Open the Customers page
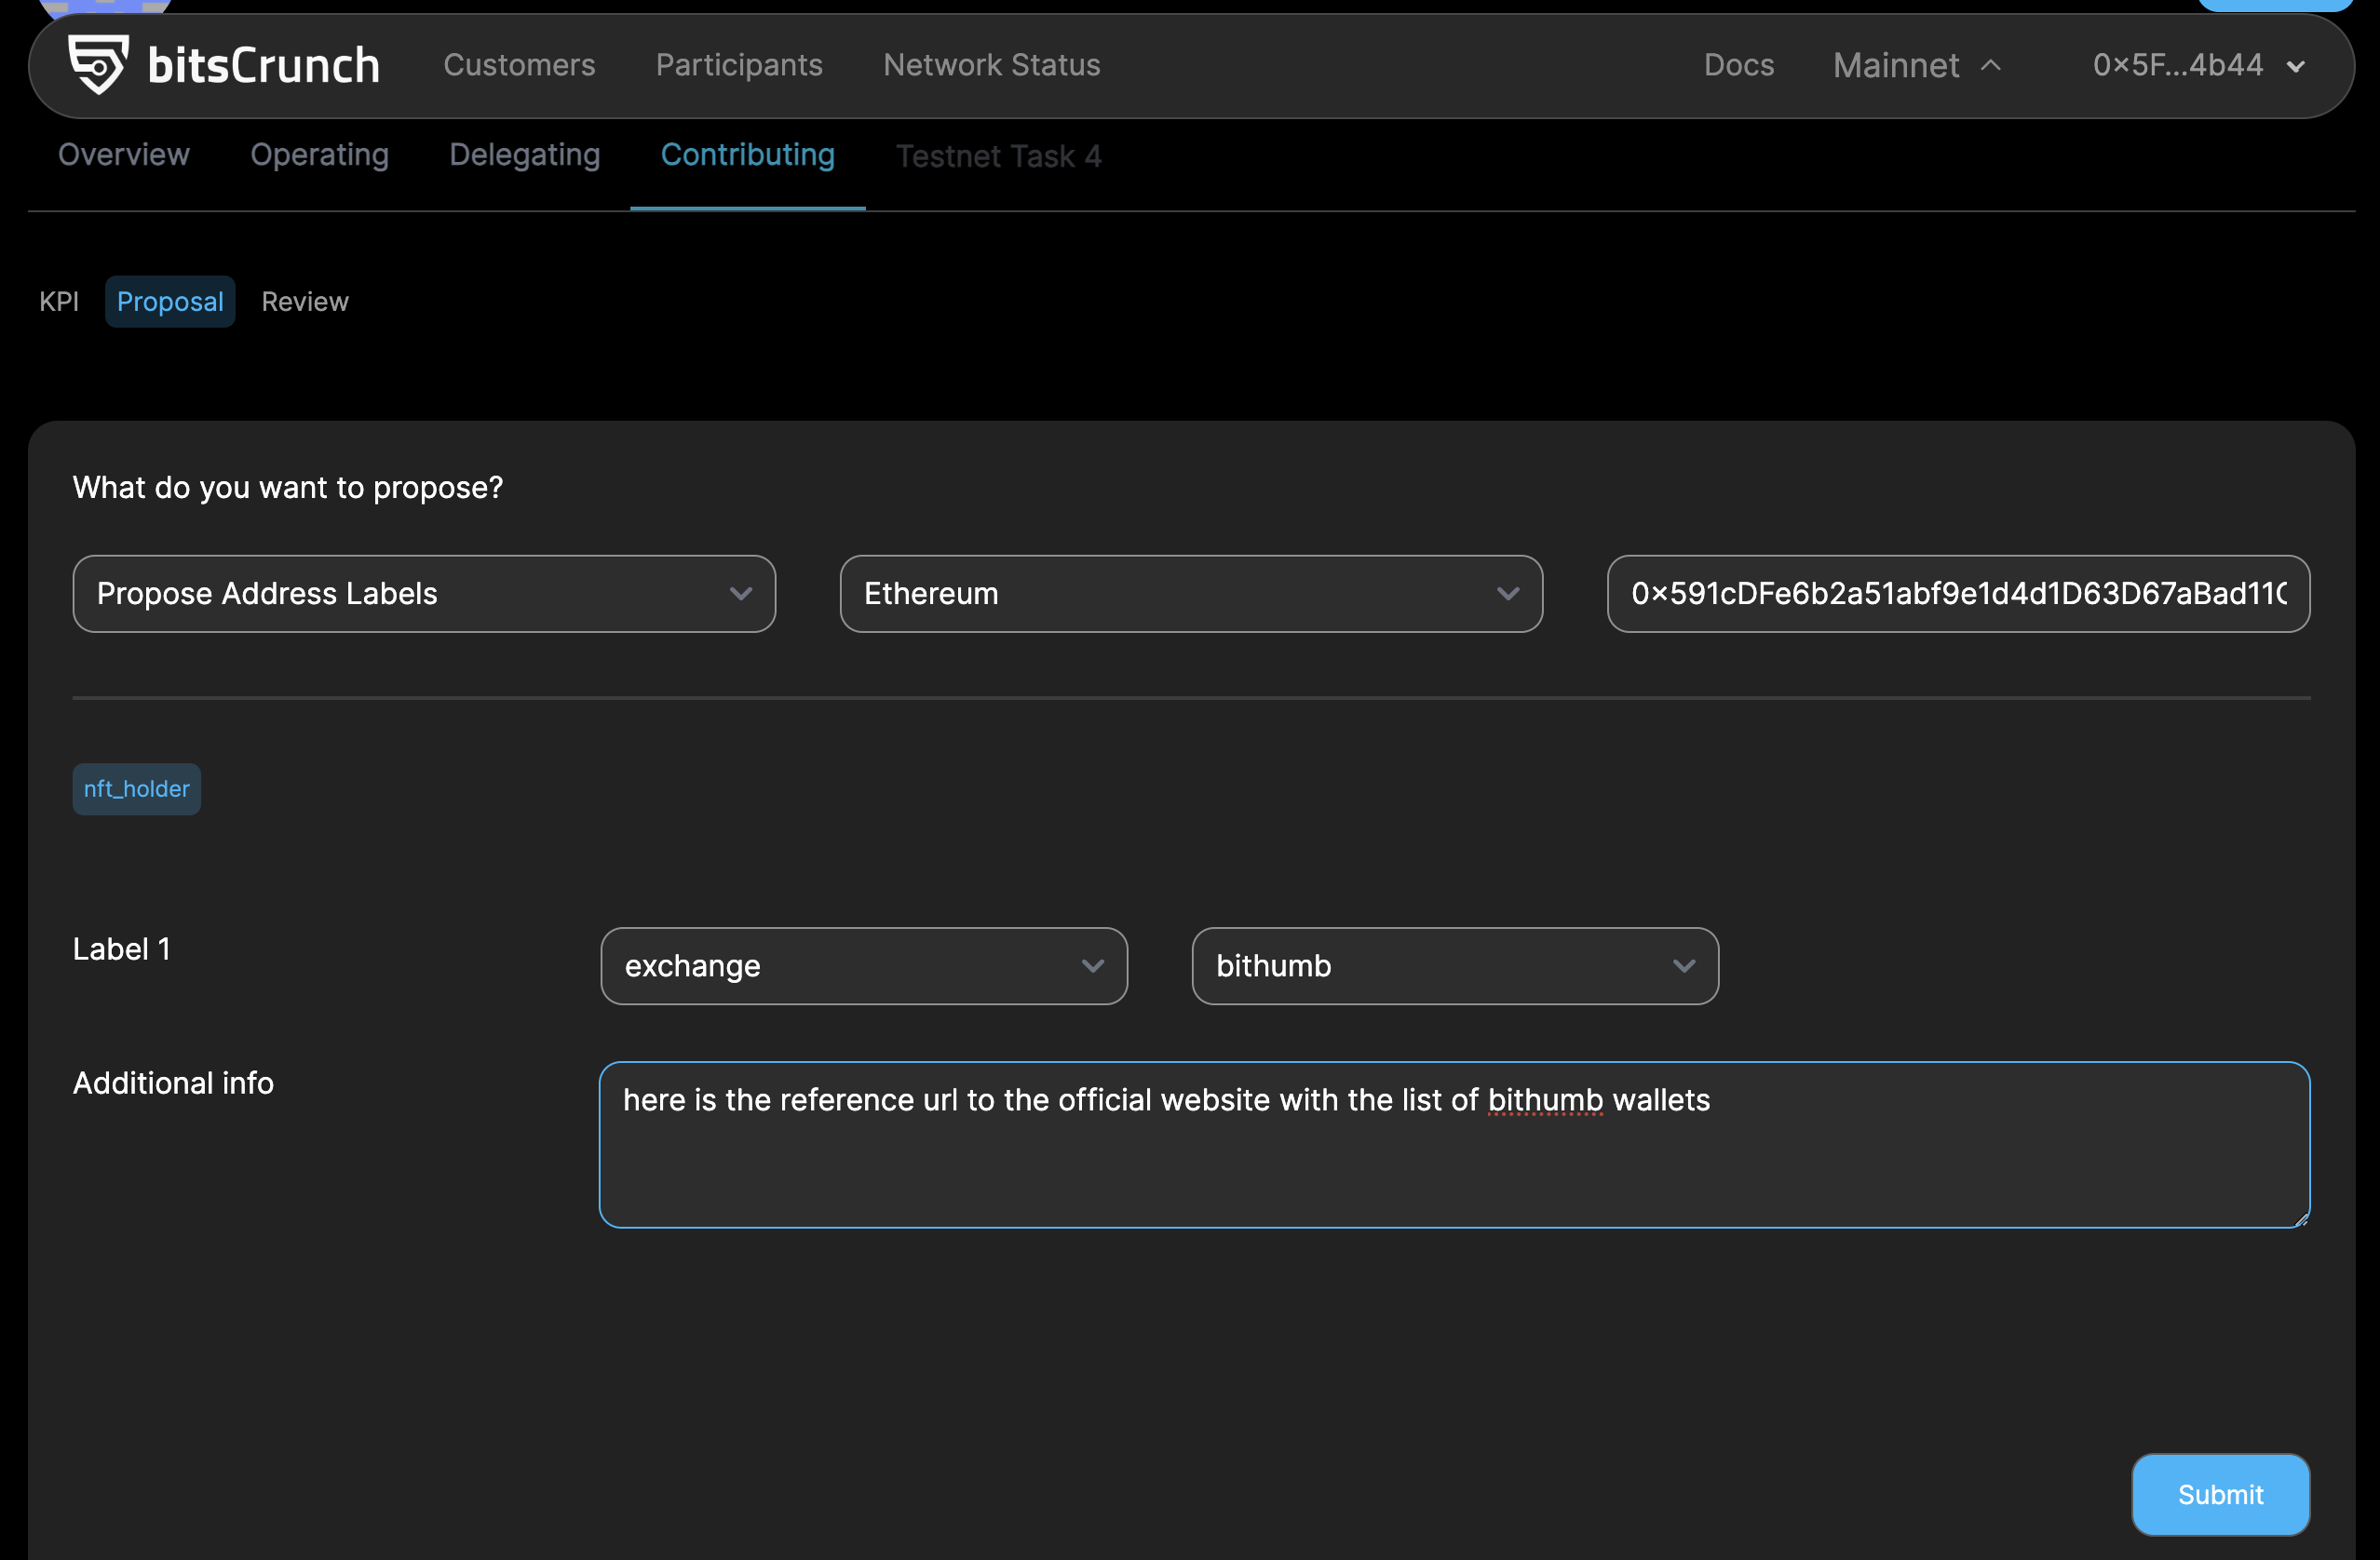 pyautogui.click(x=519, y=65)
